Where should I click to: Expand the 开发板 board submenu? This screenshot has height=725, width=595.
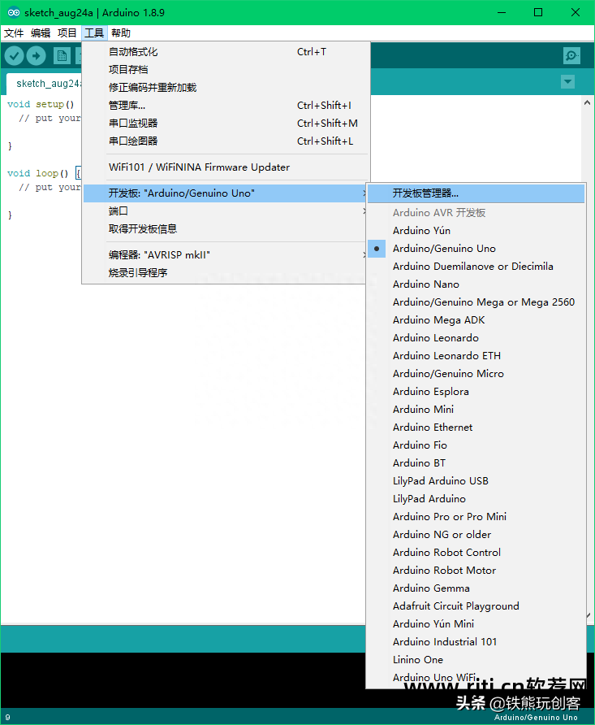coord(226,193)
